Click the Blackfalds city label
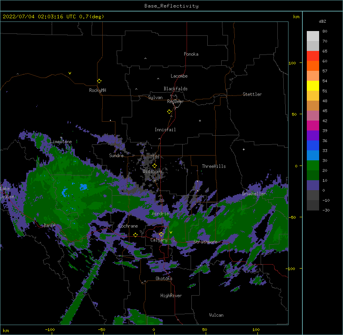 pyautogui.click(x=175, y=89)
